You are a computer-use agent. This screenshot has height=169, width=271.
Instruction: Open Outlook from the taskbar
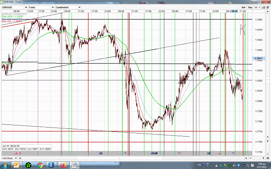coord(16,166)
